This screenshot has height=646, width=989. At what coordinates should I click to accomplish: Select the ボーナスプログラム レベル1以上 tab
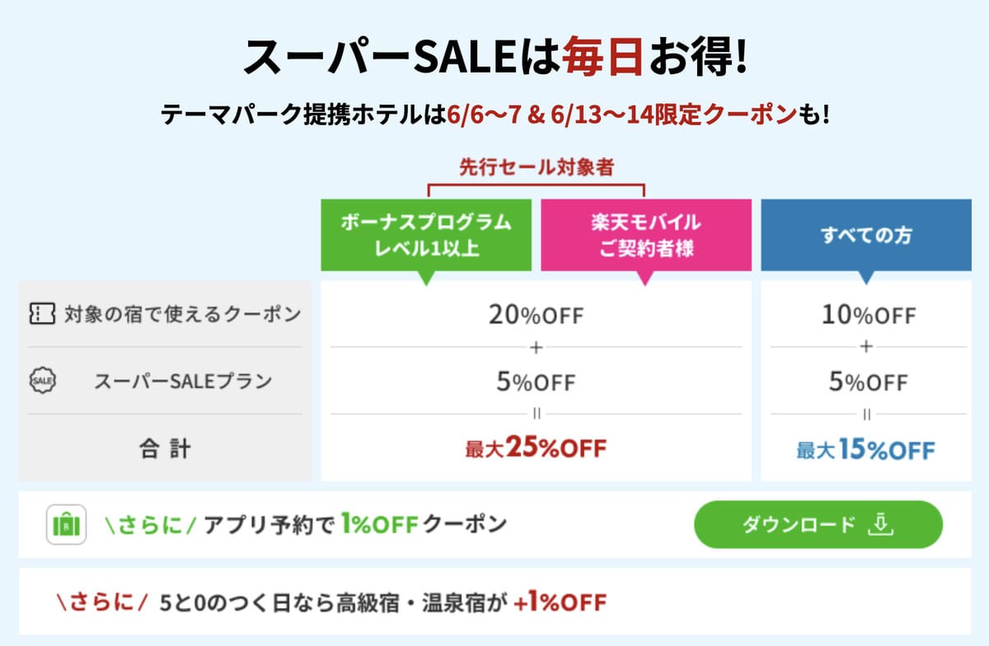pos(426,235)
